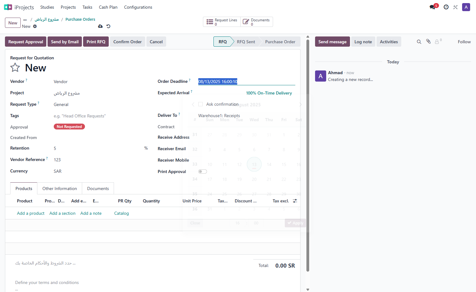Mark the order as favorite with the star
Screen dimensions: 476x292
click(x=15, y=68)
